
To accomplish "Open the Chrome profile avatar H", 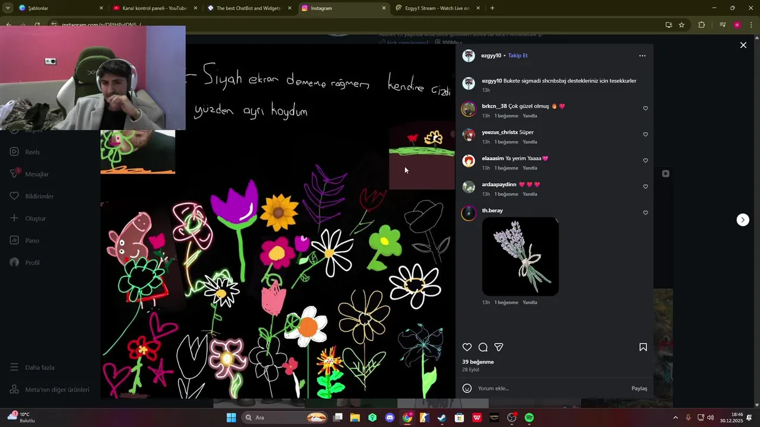I will pyautogui.click(x=737, y=25).
